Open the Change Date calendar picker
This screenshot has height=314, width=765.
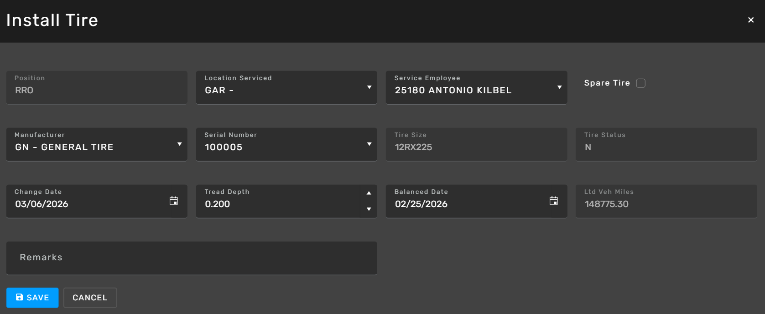tap(173, 201)
